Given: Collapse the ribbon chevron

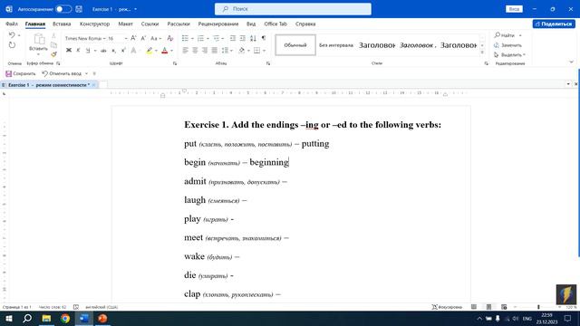Looking at the screenshot, I should 572,62.
